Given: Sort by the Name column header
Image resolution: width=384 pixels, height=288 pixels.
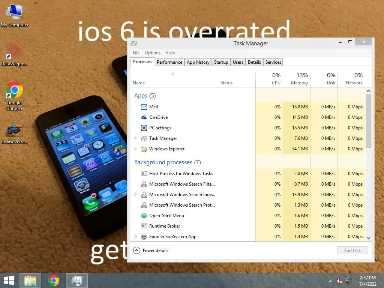Looking at the screenshot, I should (174, 79).
